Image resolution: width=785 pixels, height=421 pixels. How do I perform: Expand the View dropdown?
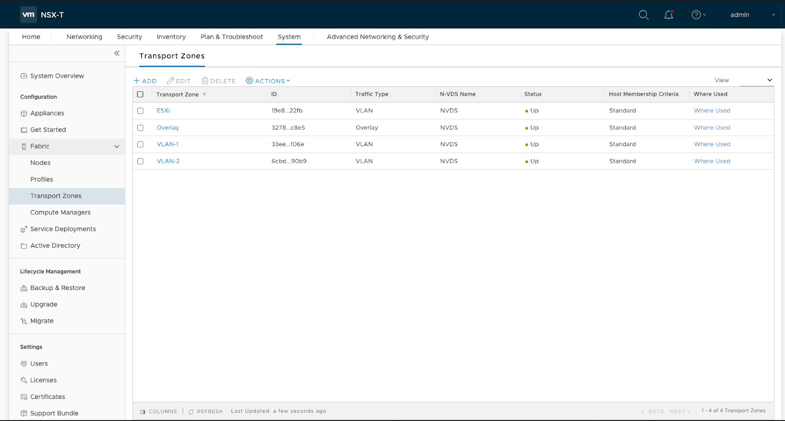[757, 80]
